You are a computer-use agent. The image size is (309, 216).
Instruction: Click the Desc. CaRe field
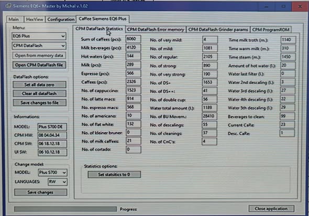click(x=287, y=133)
